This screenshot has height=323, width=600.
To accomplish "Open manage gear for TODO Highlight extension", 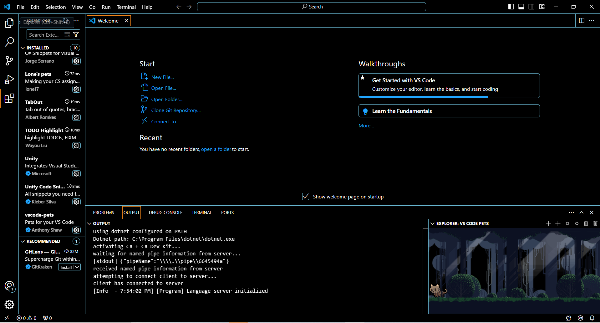I will pos(76,146).
